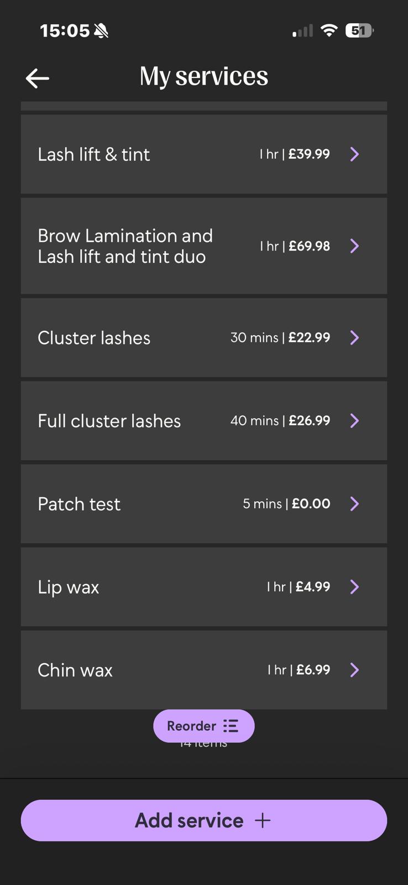Tap chevron next to Full cluster lashes
The width and height of the screenshot is (408, 885).
tap(354, 421)
